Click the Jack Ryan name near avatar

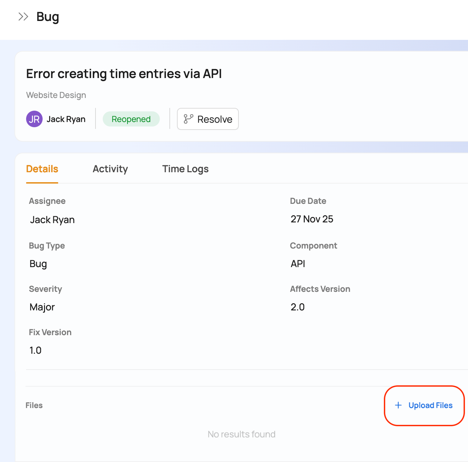point(66,119)
